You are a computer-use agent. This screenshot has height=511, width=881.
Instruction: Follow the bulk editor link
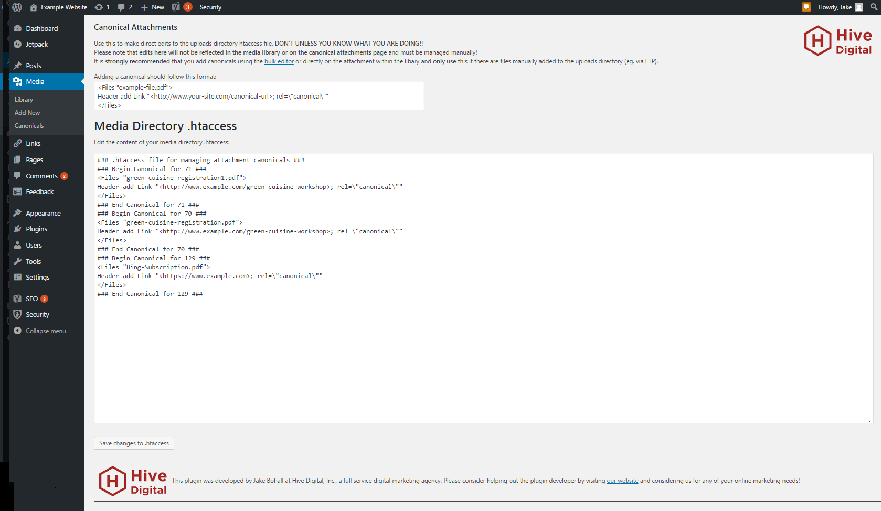pyautogui.click(x=279, y=61)
